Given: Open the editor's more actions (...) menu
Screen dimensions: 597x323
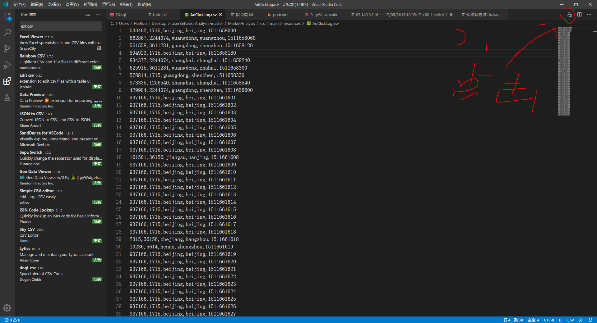Looking at the screenshot, I should click(x=589, y=15).
